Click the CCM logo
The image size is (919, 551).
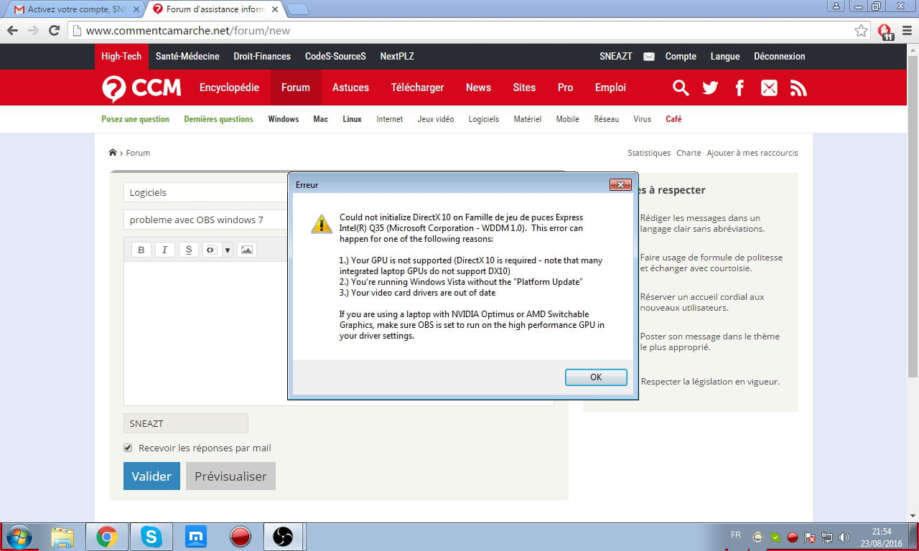(141, 88)
